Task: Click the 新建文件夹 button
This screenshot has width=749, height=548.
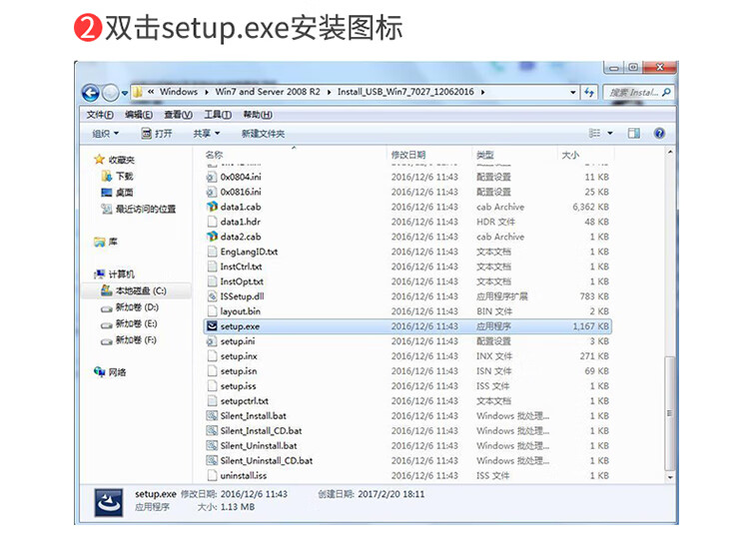Action: [x=263, y=133]
